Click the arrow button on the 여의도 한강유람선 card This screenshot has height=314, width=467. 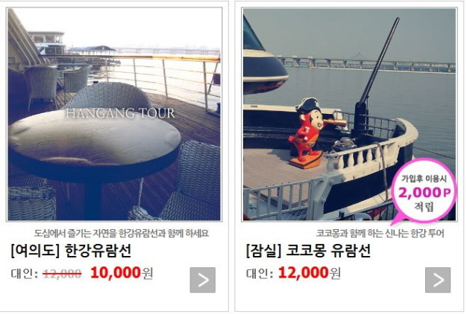(202, 280)
